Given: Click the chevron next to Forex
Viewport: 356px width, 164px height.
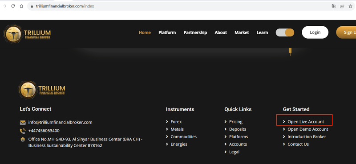Looking at the screenshot, I should [167, 122].
